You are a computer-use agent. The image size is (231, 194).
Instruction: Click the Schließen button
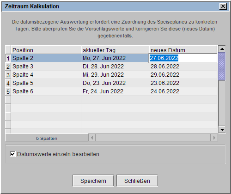point(137,181)
